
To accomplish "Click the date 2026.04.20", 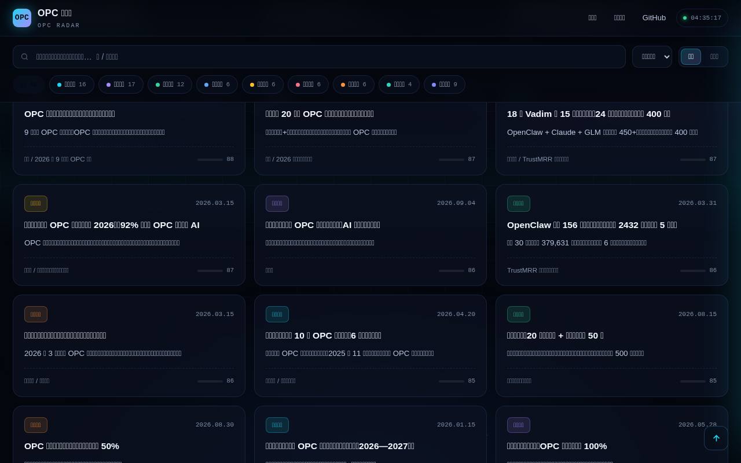I will pyautogui.click(x=456, y=314).
